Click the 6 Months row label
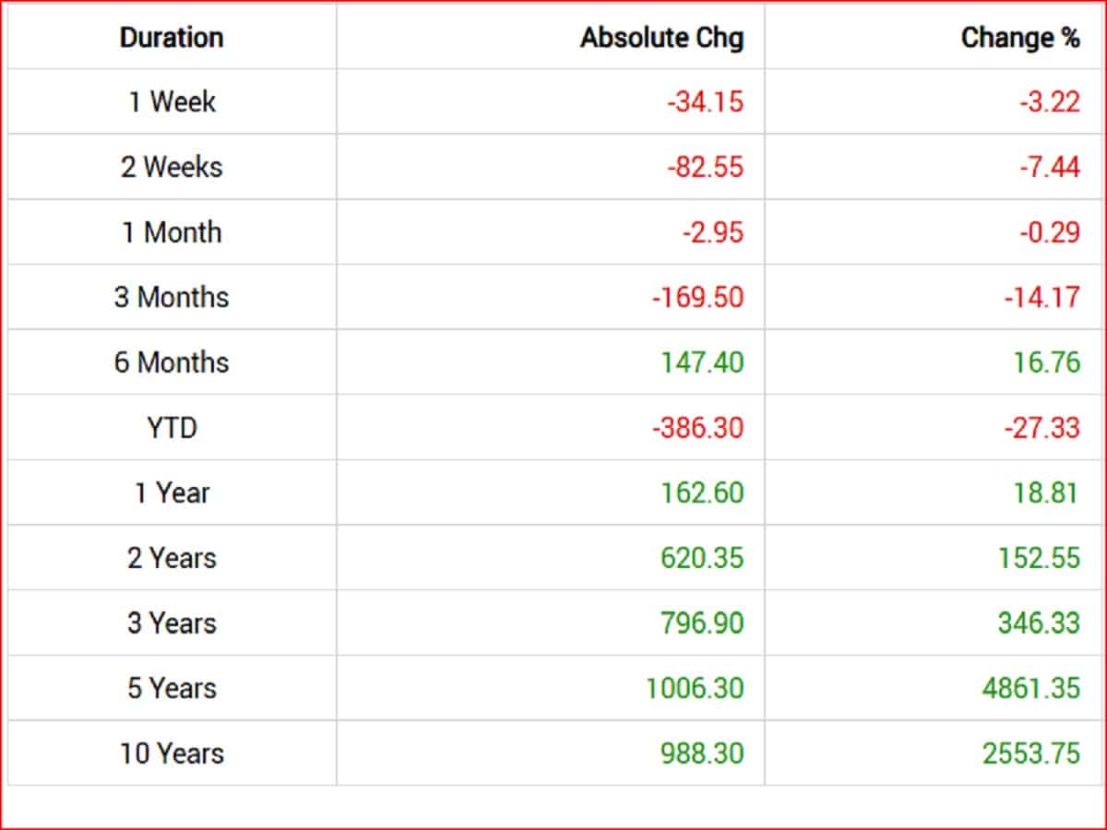Viewport: 1107px width, 830px height. click(x=172, y=362)
